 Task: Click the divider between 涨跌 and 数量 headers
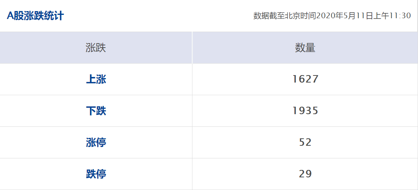(x=192, y=48)
